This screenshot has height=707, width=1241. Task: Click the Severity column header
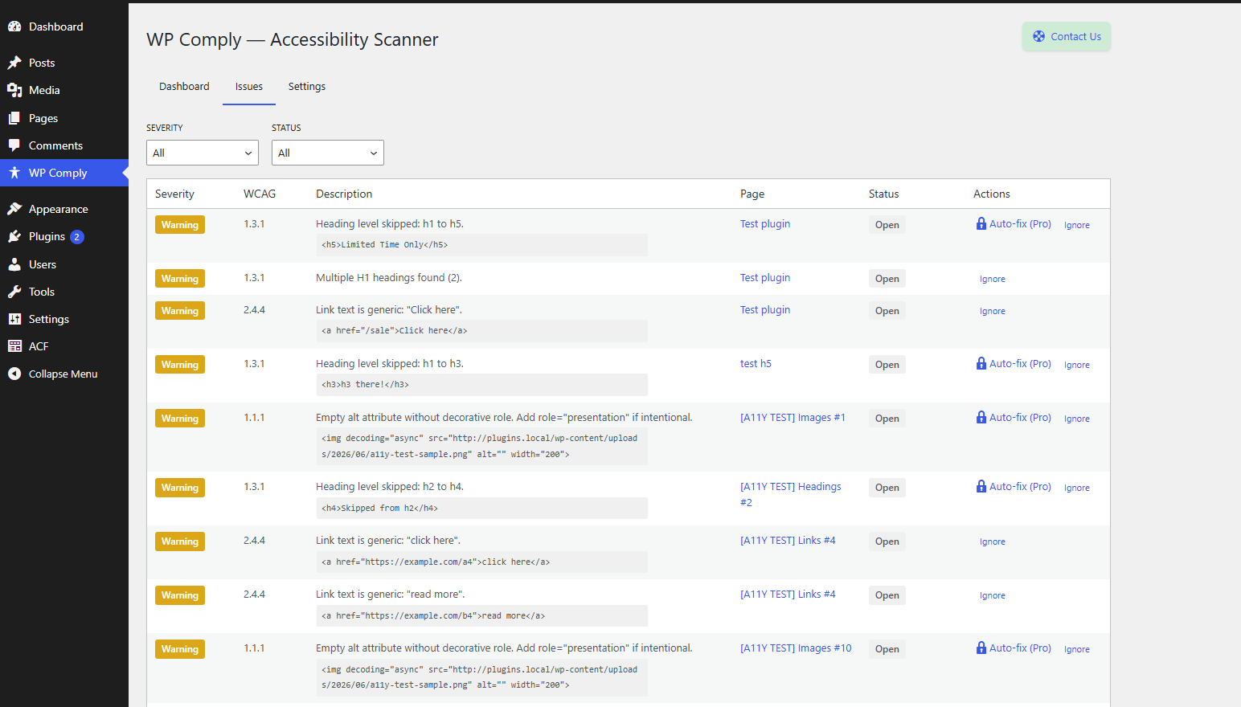click(x=174, y=194)
